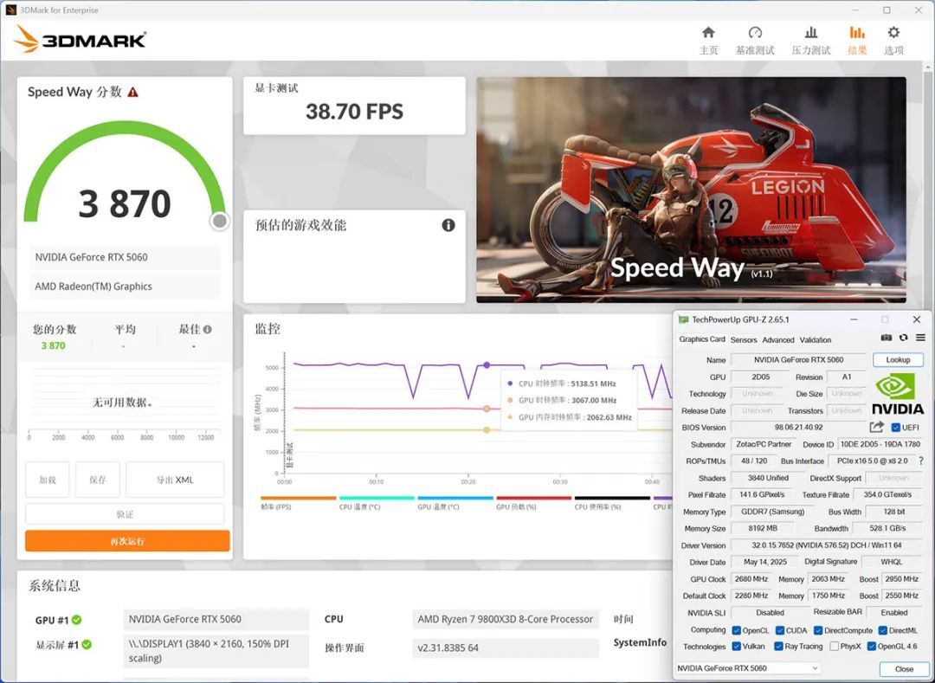
Task: Click the black CPU 使用率 legend swatch
Action: (612, 499)
